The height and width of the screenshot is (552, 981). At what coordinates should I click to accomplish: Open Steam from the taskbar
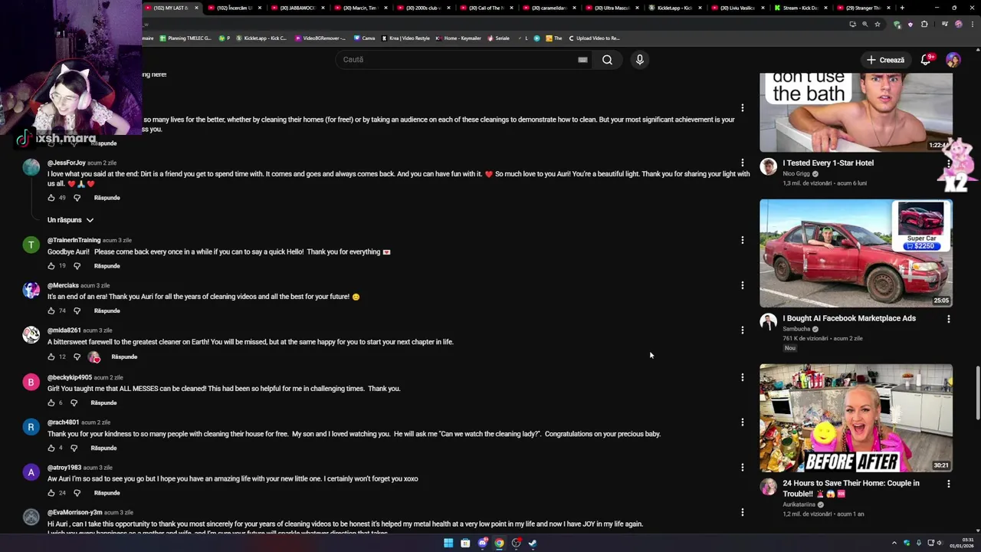point(533,543)
